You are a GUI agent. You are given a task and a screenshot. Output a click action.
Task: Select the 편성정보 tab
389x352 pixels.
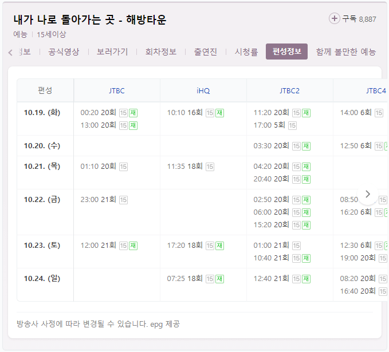286,52
